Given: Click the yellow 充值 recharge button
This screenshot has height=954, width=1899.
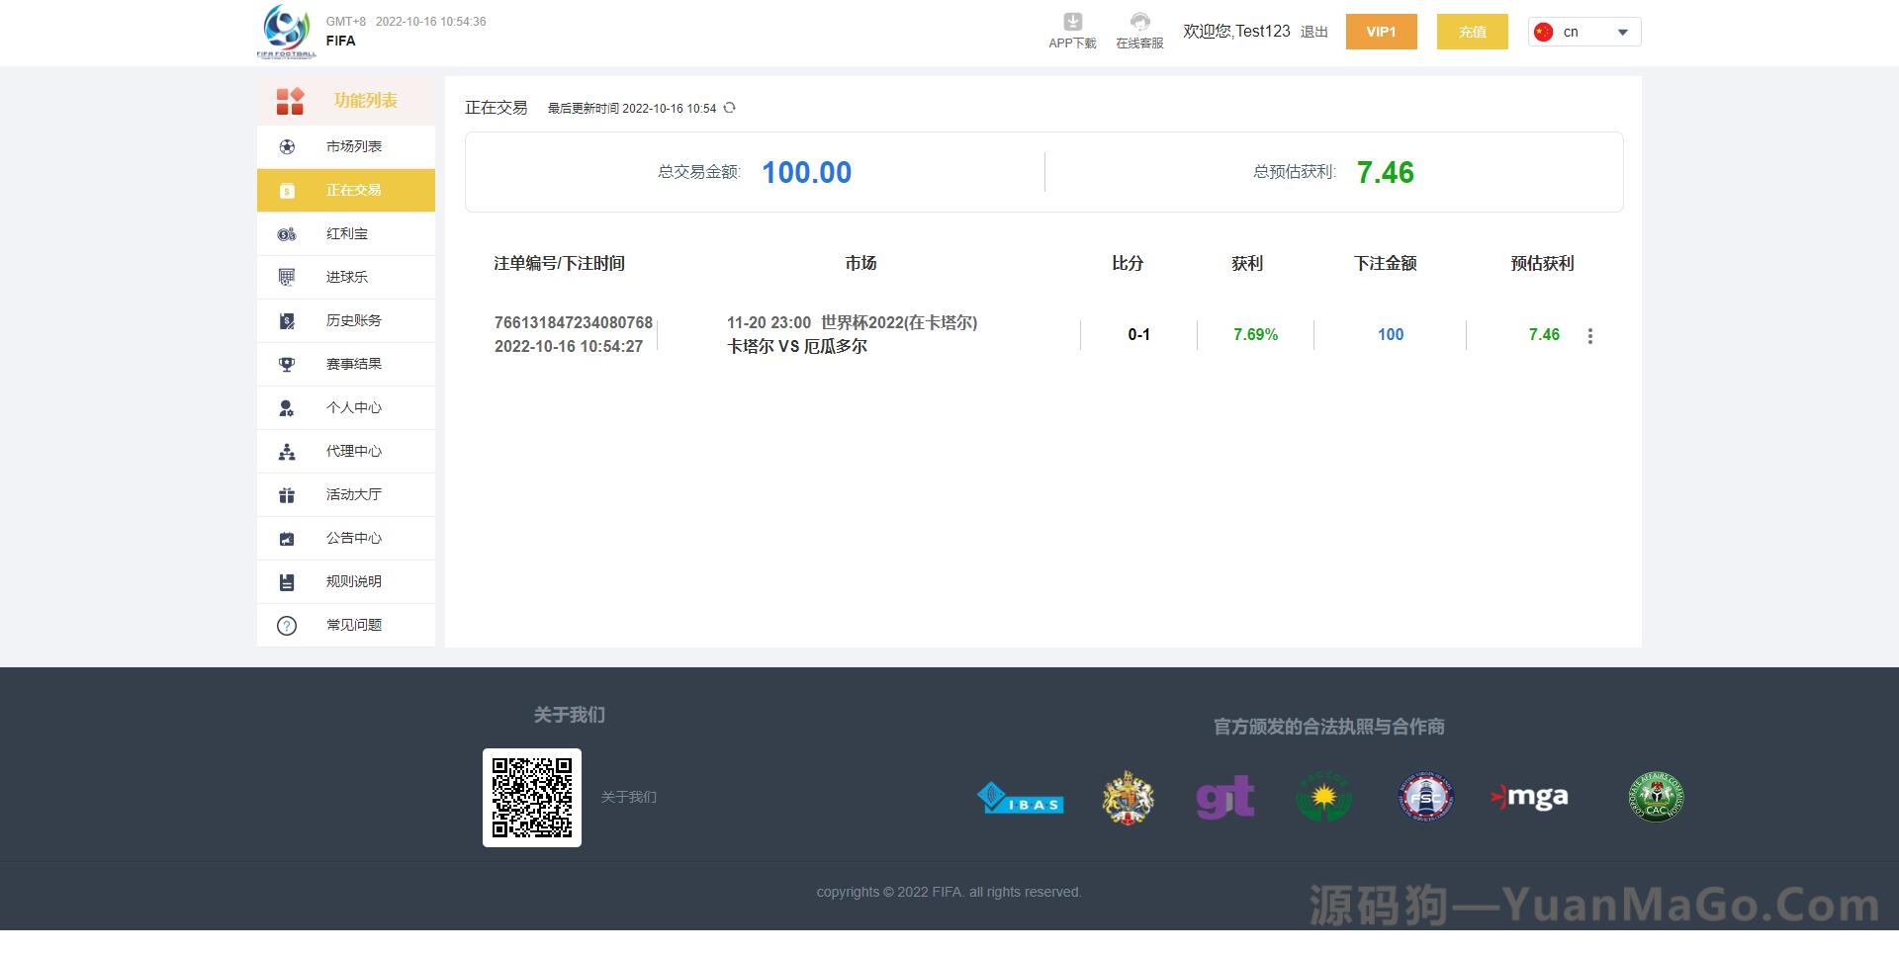Looking at the screenshot, I should (1472, 32).
